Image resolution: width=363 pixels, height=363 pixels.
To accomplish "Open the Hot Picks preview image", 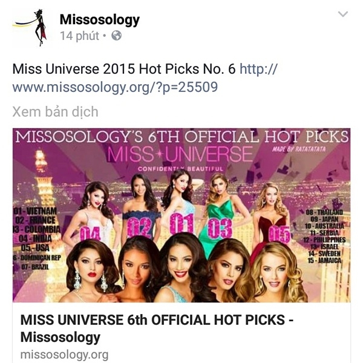I will [x=181, y=215].
